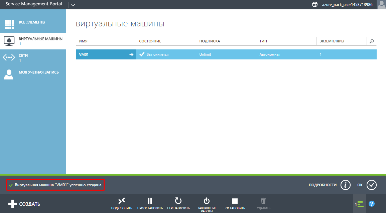This screenshot has width=386, height=213.
Task: Sort the table by Состояние column
Action: click(150, 41)
